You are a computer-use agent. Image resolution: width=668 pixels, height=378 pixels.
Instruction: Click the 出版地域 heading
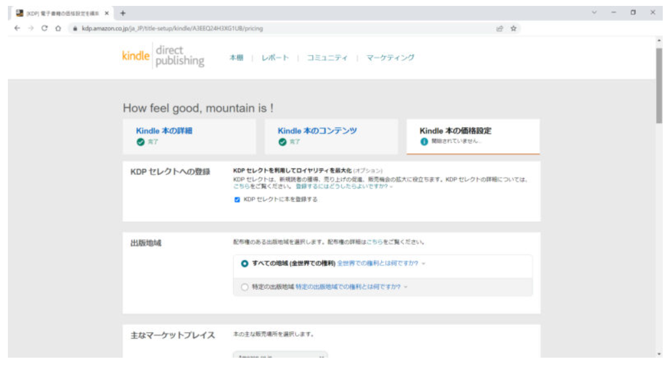coord(145,243)
